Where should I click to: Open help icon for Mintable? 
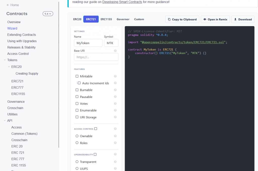[x=115, y=76]
